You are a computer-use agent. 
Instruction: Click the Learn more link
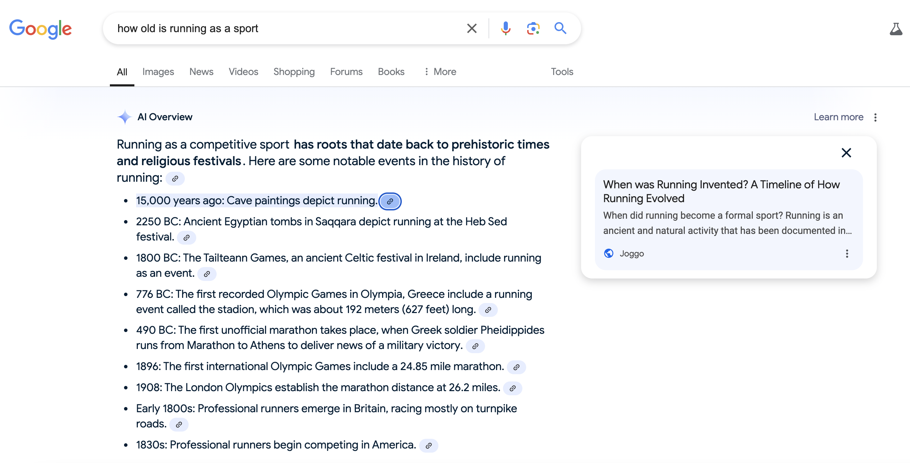[x=838, y=117]
